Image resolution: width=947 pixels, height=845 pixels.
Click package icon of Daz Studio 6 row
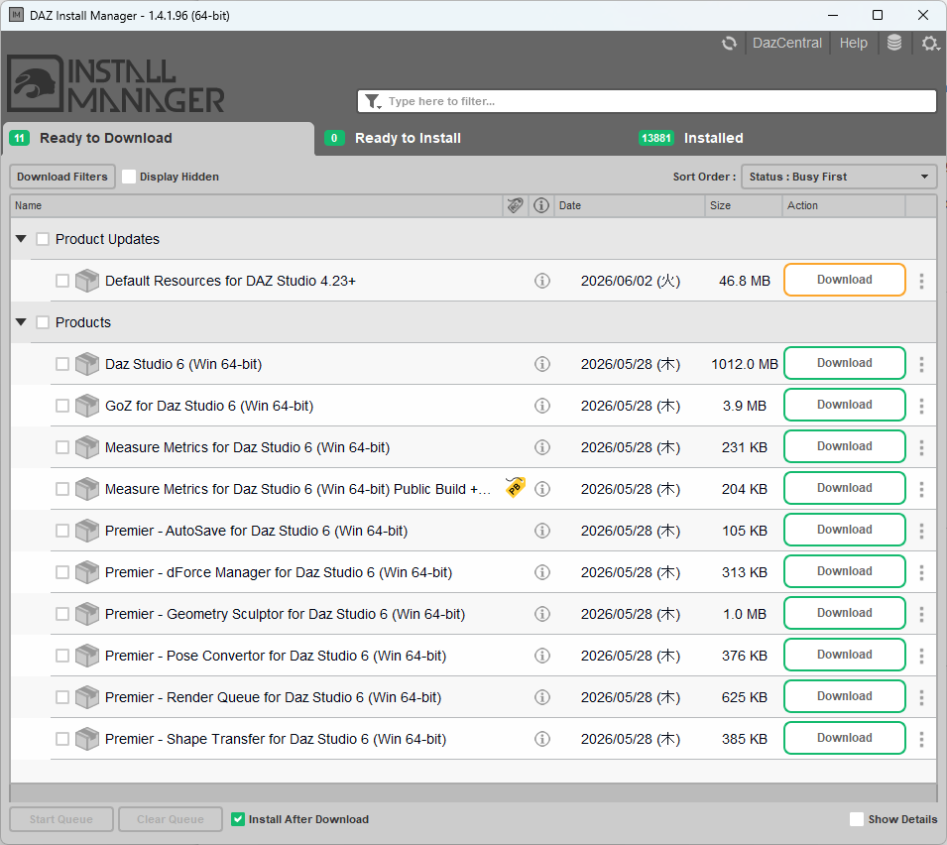point(87,364)
